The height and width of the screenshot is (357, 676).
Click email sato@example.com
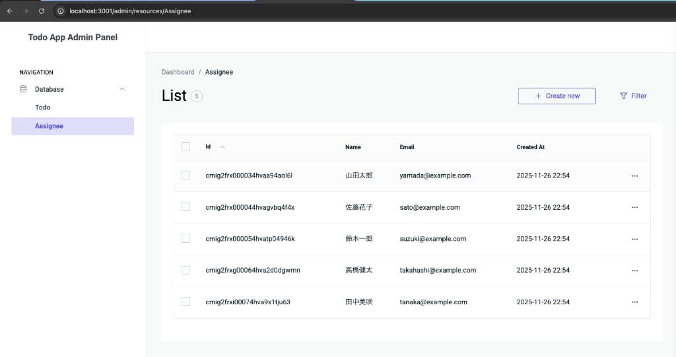click(x=430, y=207)
